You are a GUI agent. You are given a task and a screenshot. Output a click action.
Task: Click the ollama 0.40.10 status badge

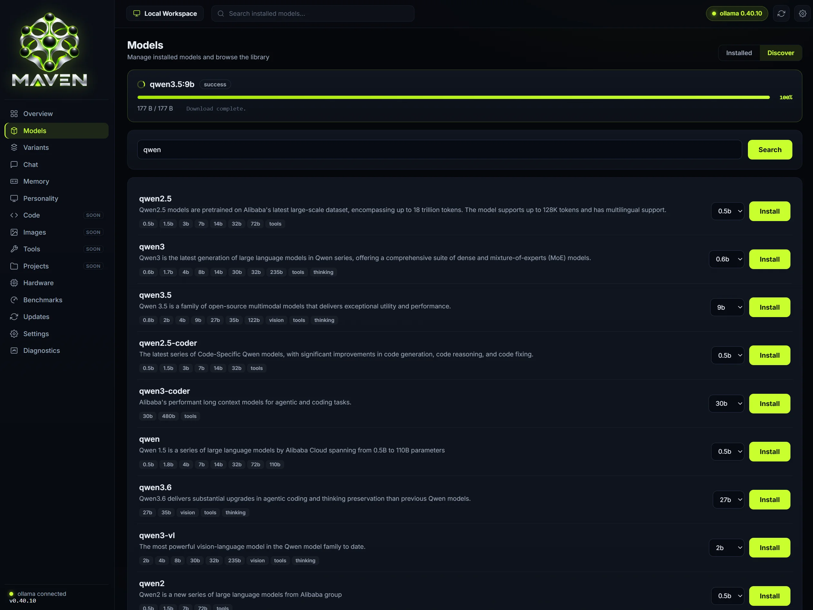tap(737, 14)
